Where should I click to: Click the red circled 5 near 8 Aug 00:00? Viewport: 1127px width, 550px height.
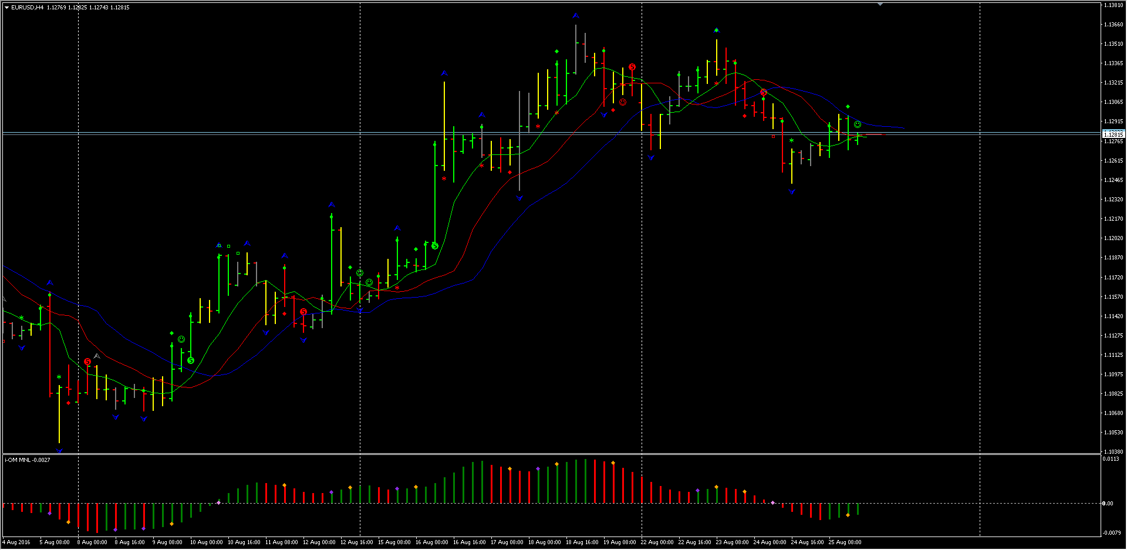coord(87,362)
